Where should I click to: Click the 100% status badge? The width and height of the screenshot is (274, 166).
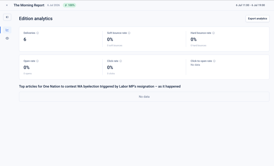70,5
